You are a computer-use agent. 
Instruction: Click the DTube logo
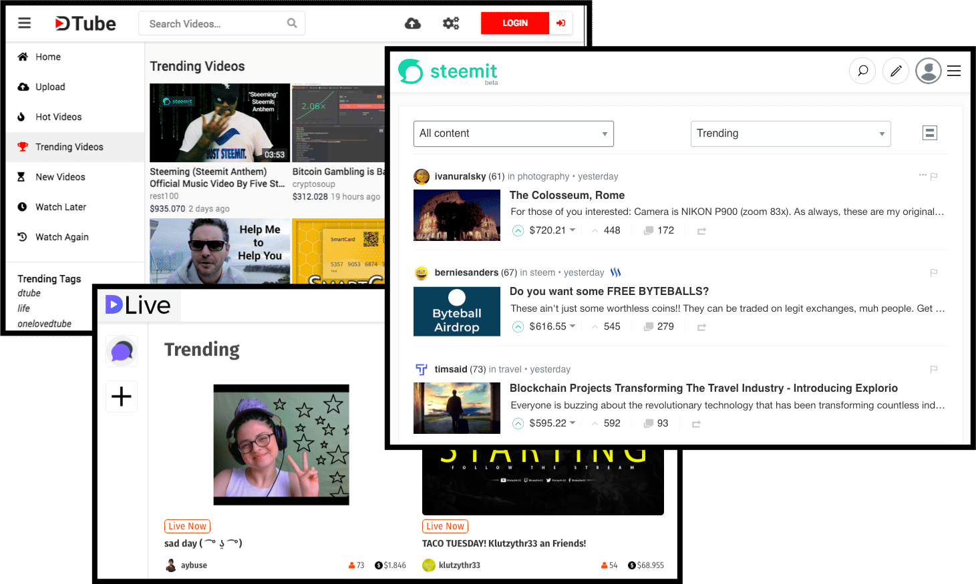click(86, 24)
